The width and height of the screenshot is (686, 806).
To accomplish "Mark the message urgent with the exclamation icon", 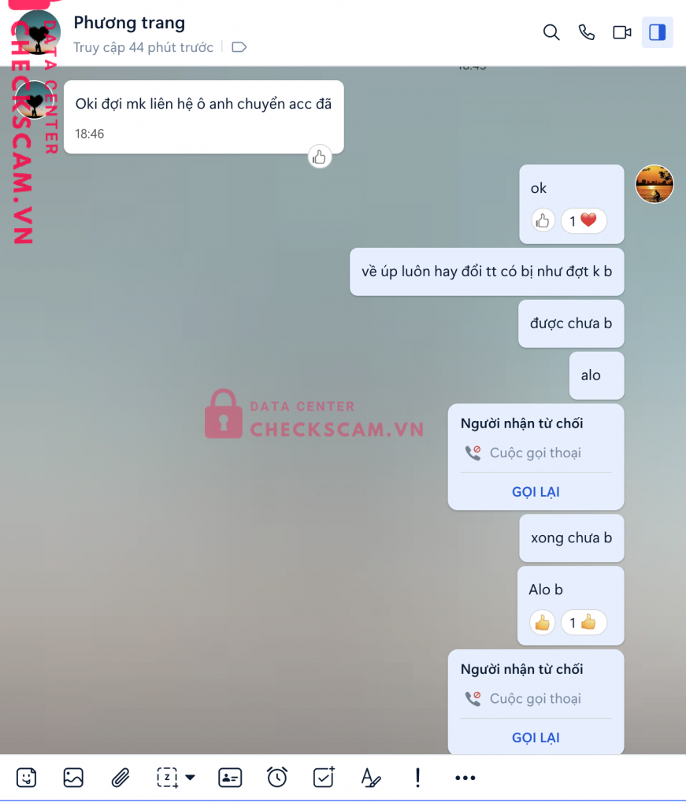I will (417, 777).
